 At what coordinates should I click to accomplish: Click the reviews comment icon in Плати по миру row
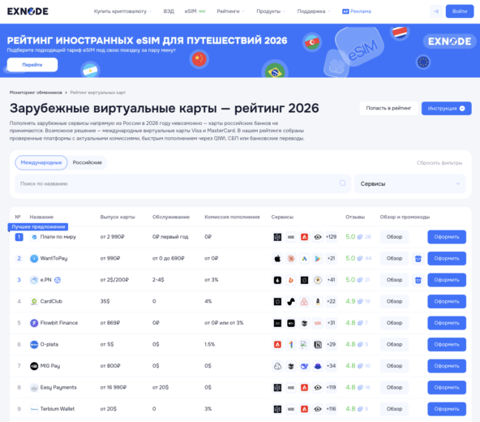360,237
